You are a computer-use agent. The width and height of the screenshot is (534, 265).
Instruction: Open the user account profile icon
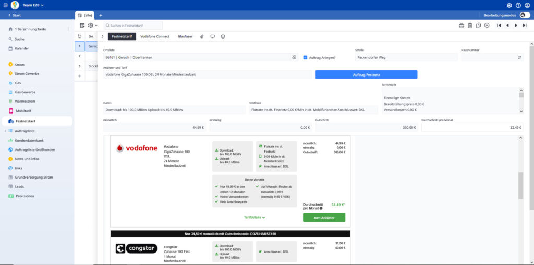coord(528,5)
